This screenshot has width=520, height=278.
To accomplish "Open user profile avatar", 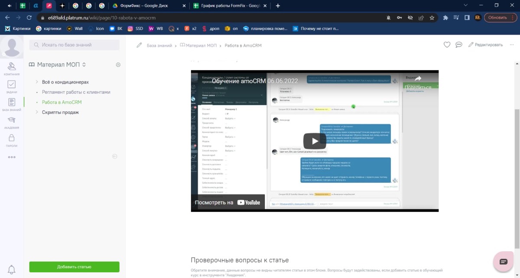I will (12, 46).
